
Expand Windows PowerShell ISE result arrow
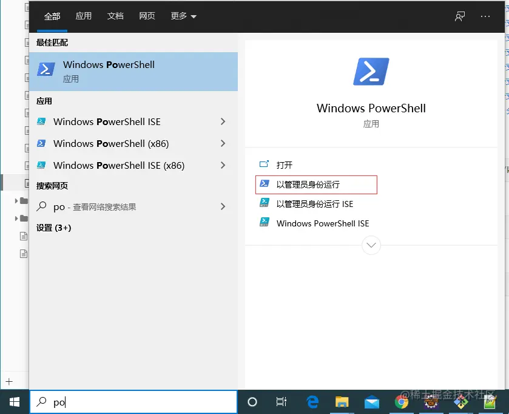(223, 121)
